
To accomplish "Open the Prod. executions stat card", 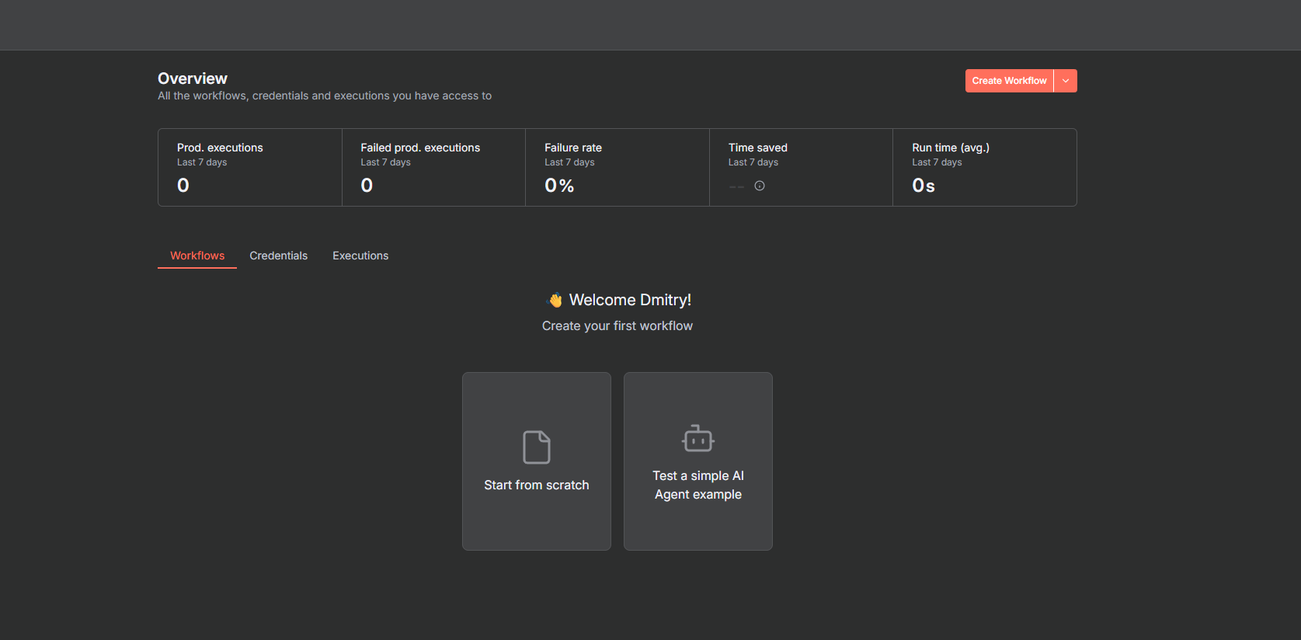I will (249, 167).
